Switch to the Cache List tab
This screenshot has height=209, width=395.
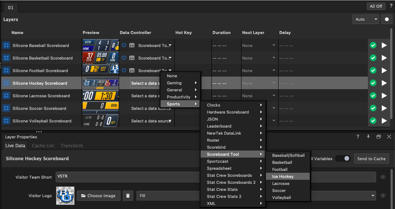(43, 145)
